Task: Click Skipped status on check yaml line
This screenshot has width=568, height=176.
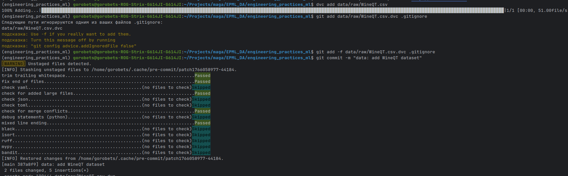Action: [x=201, y=88]
